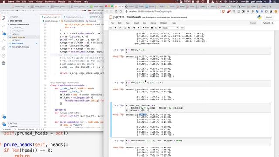Restart the kernel with the circular arrow

pos(156,28)
